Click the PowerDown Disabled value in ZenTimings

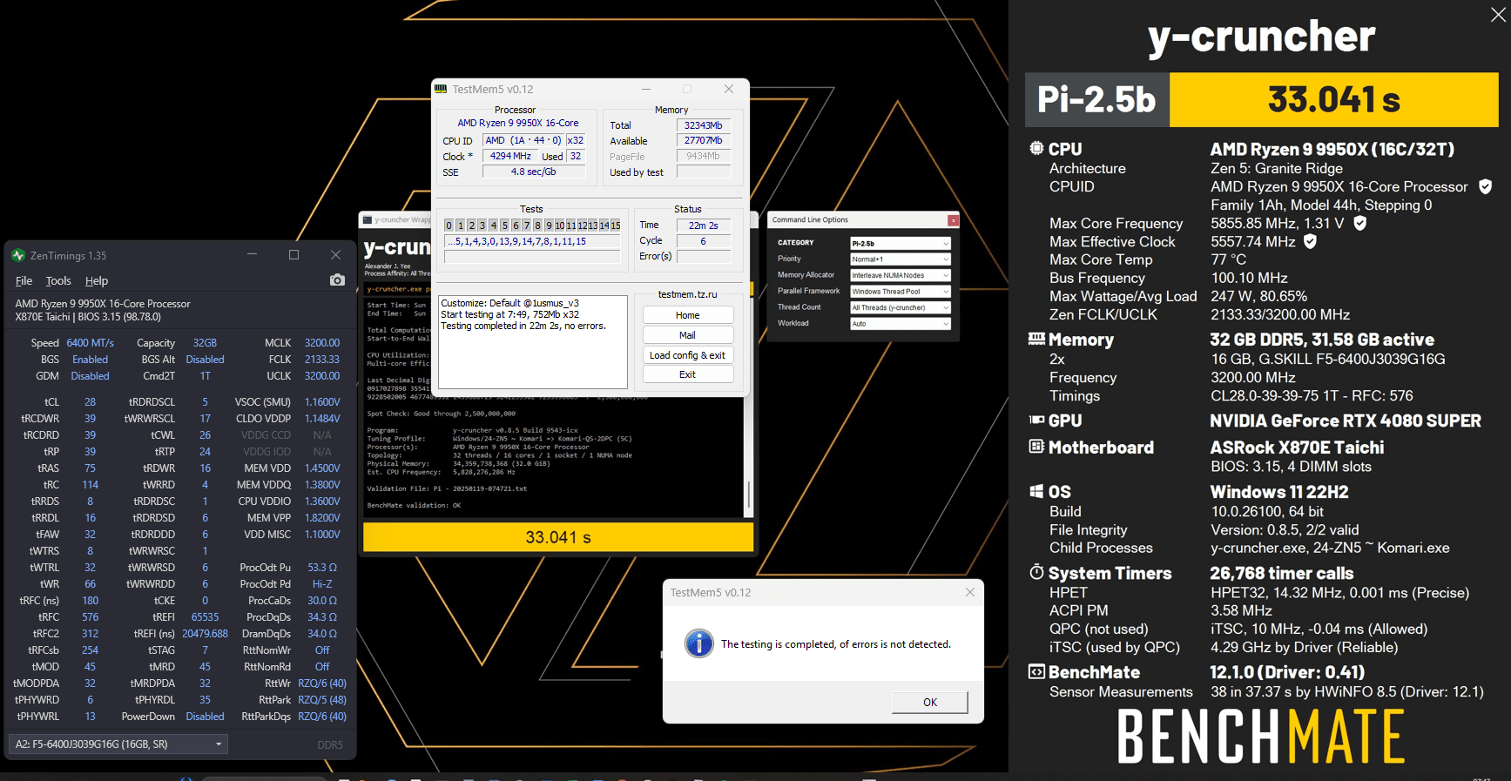point(206,717)
